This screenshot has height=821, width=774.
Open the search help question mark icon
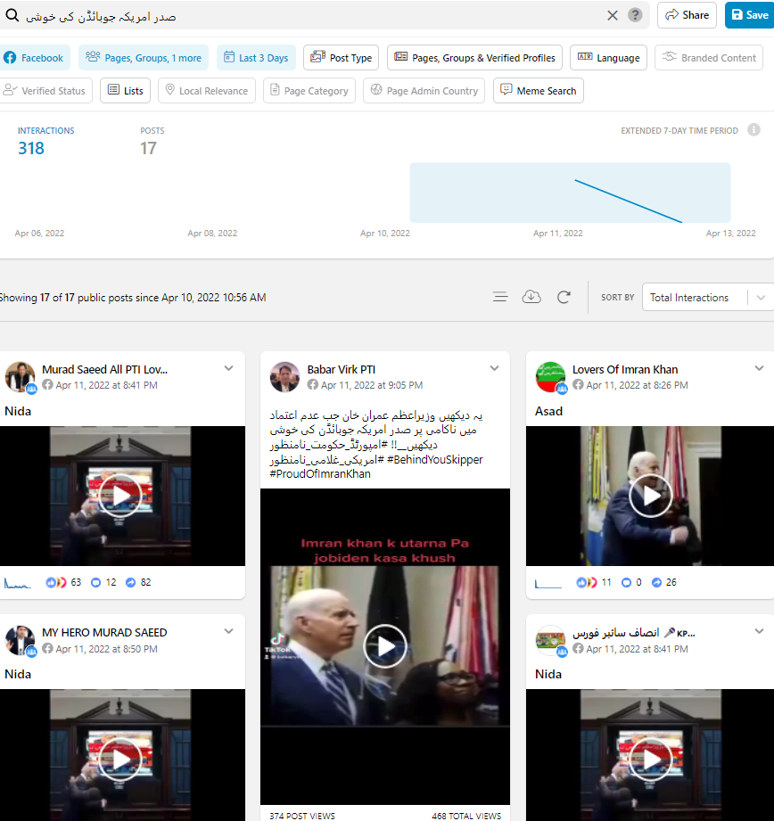[635, 15]
